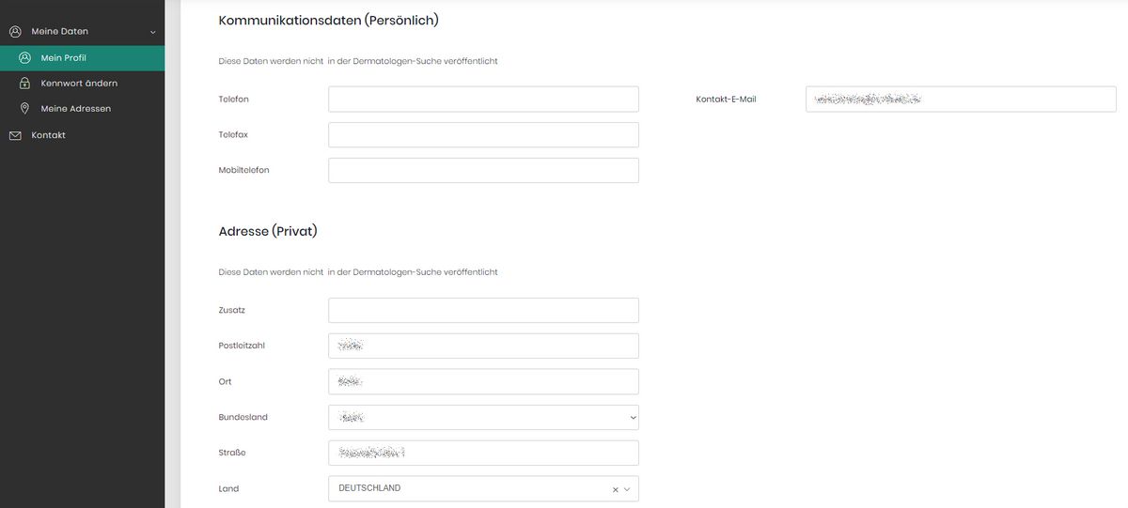Click the Mein Profil person icon
The height and width of the screenshot is (508, 1128).
click(x=24, y=58)
